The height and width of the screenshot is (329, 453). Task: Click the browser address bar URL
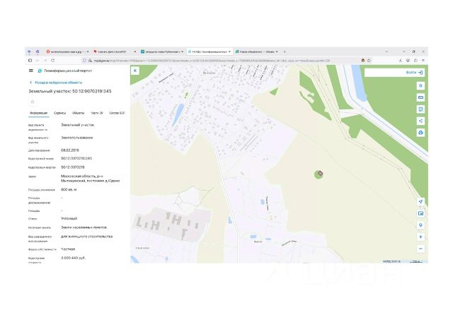[x=212, y=61]
